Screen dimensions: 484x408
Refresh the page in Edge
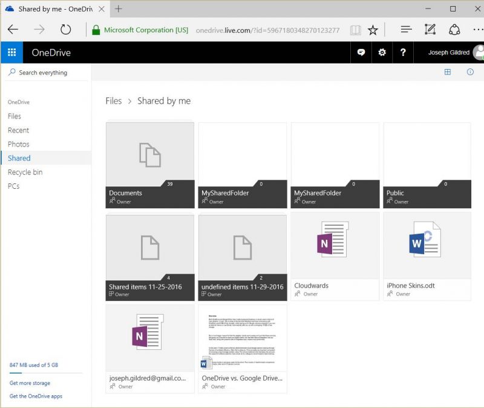click(x=65, y=29)
